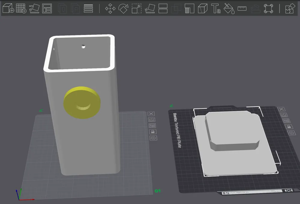Run Auto Orient from the toolbar

pyautogui.click(x=34, y=9)
